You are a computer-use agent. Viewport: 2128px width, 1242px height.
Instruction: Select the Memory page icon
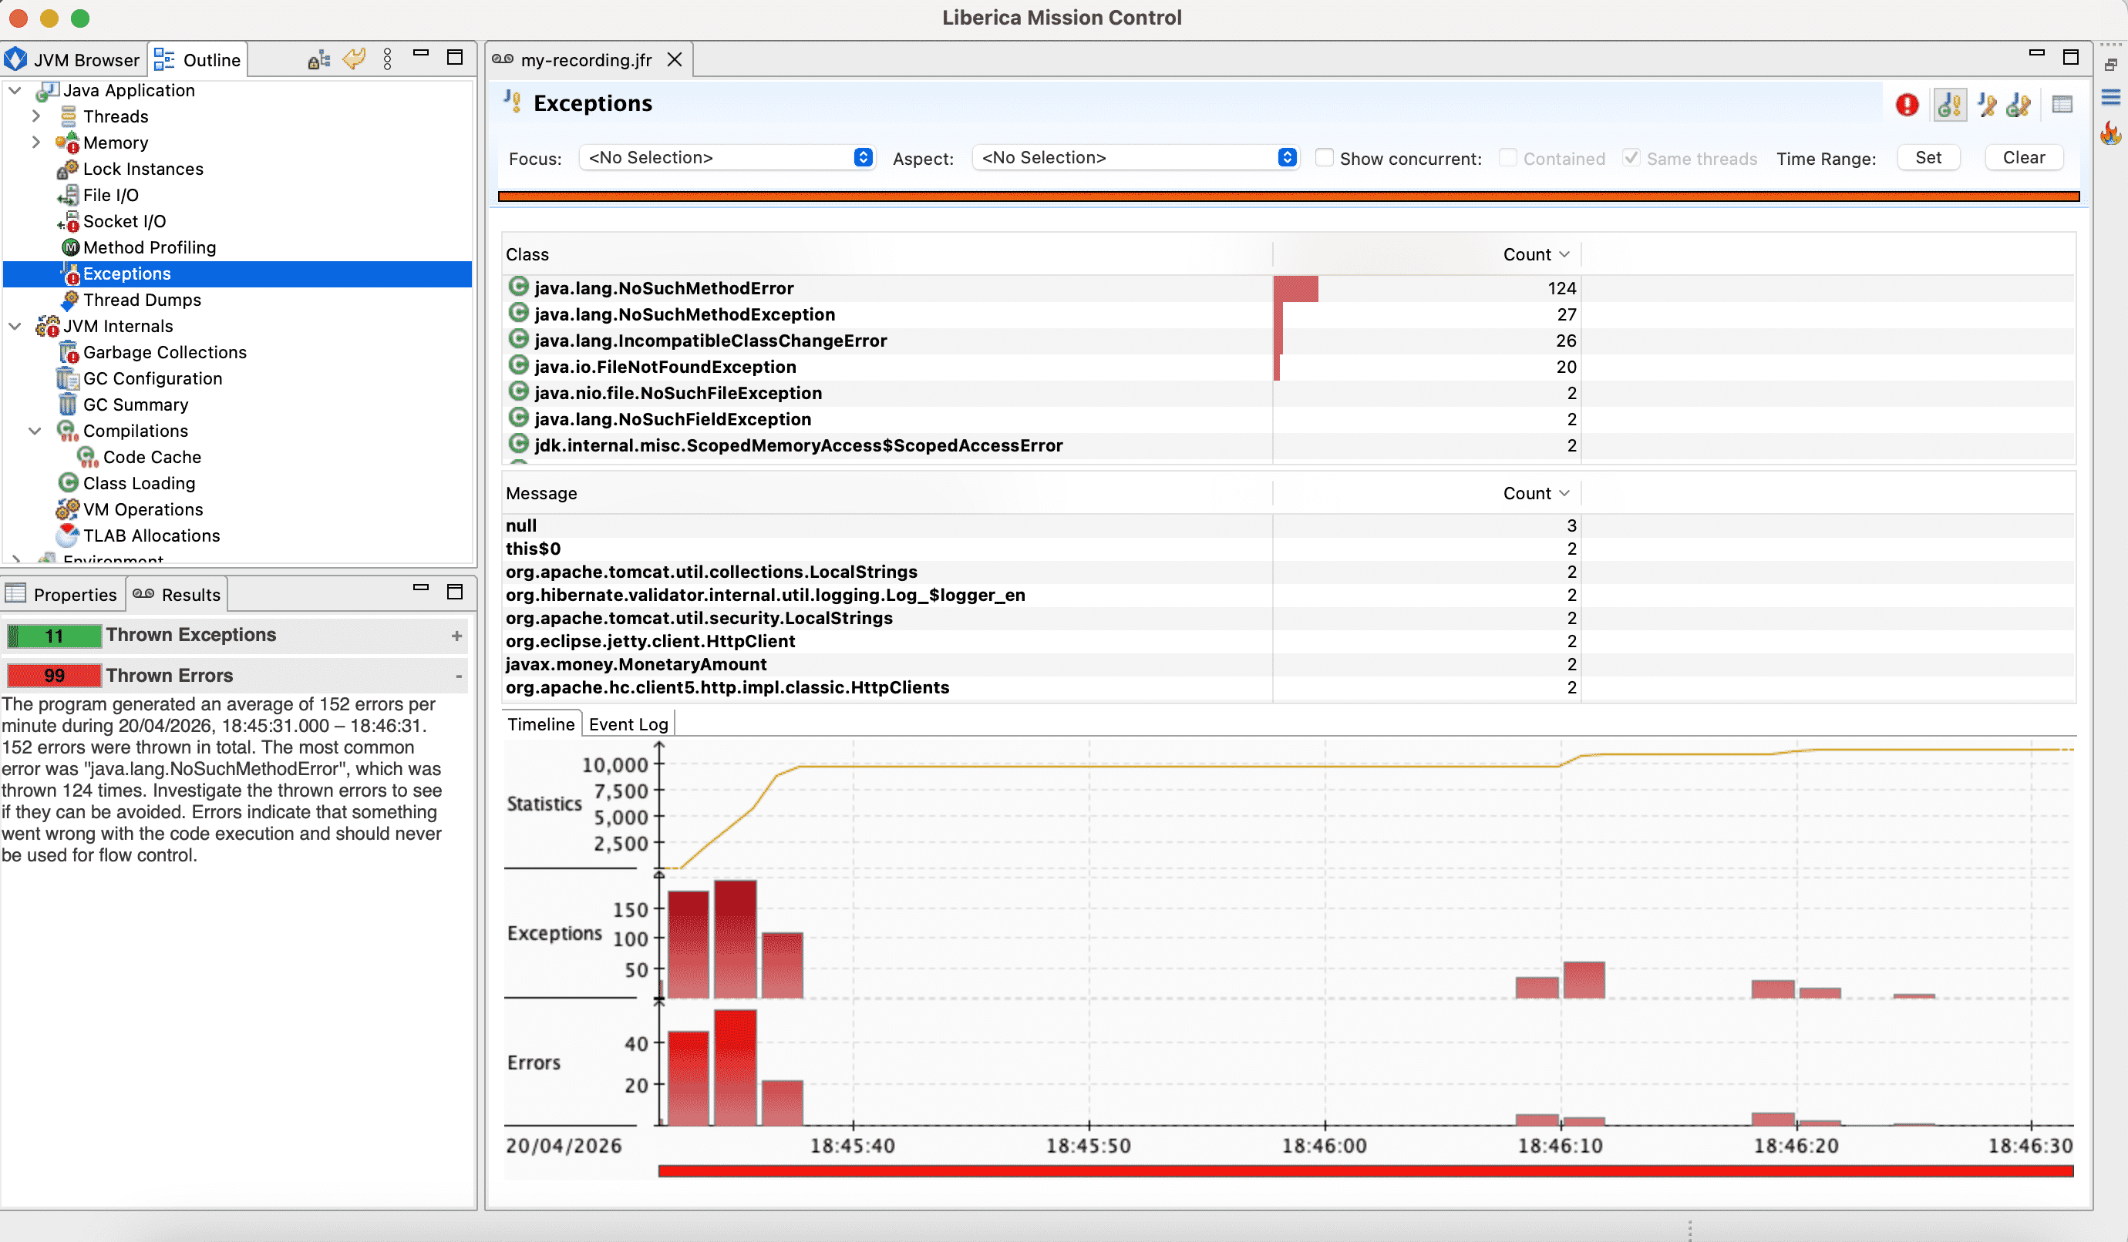click(x=69, y=143)
